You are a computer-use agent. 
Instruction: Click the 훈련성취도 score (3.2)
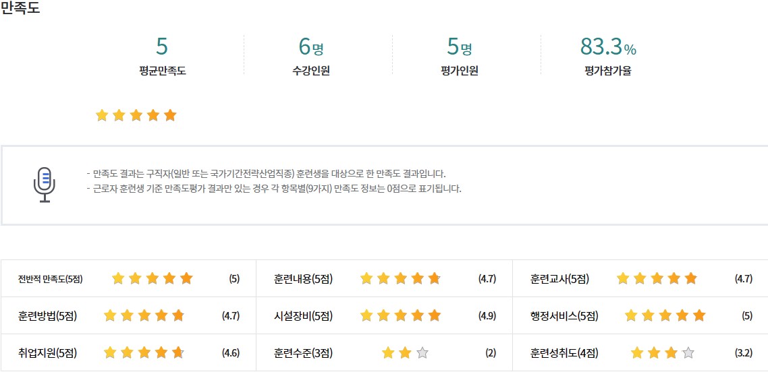click(742, 352)
